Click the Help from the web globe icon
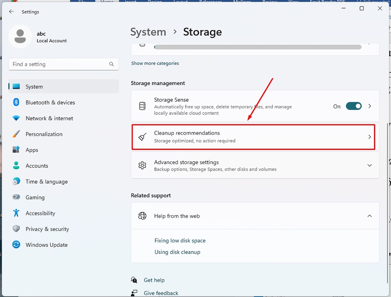This screenshot has height=297, width=391. [x=143, y=216]
